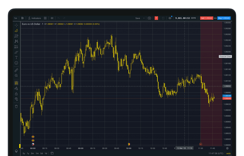Switch to 3m date range
Image resolution: width=244 pixels, height=156 pixels.
(x=32, y=153)
